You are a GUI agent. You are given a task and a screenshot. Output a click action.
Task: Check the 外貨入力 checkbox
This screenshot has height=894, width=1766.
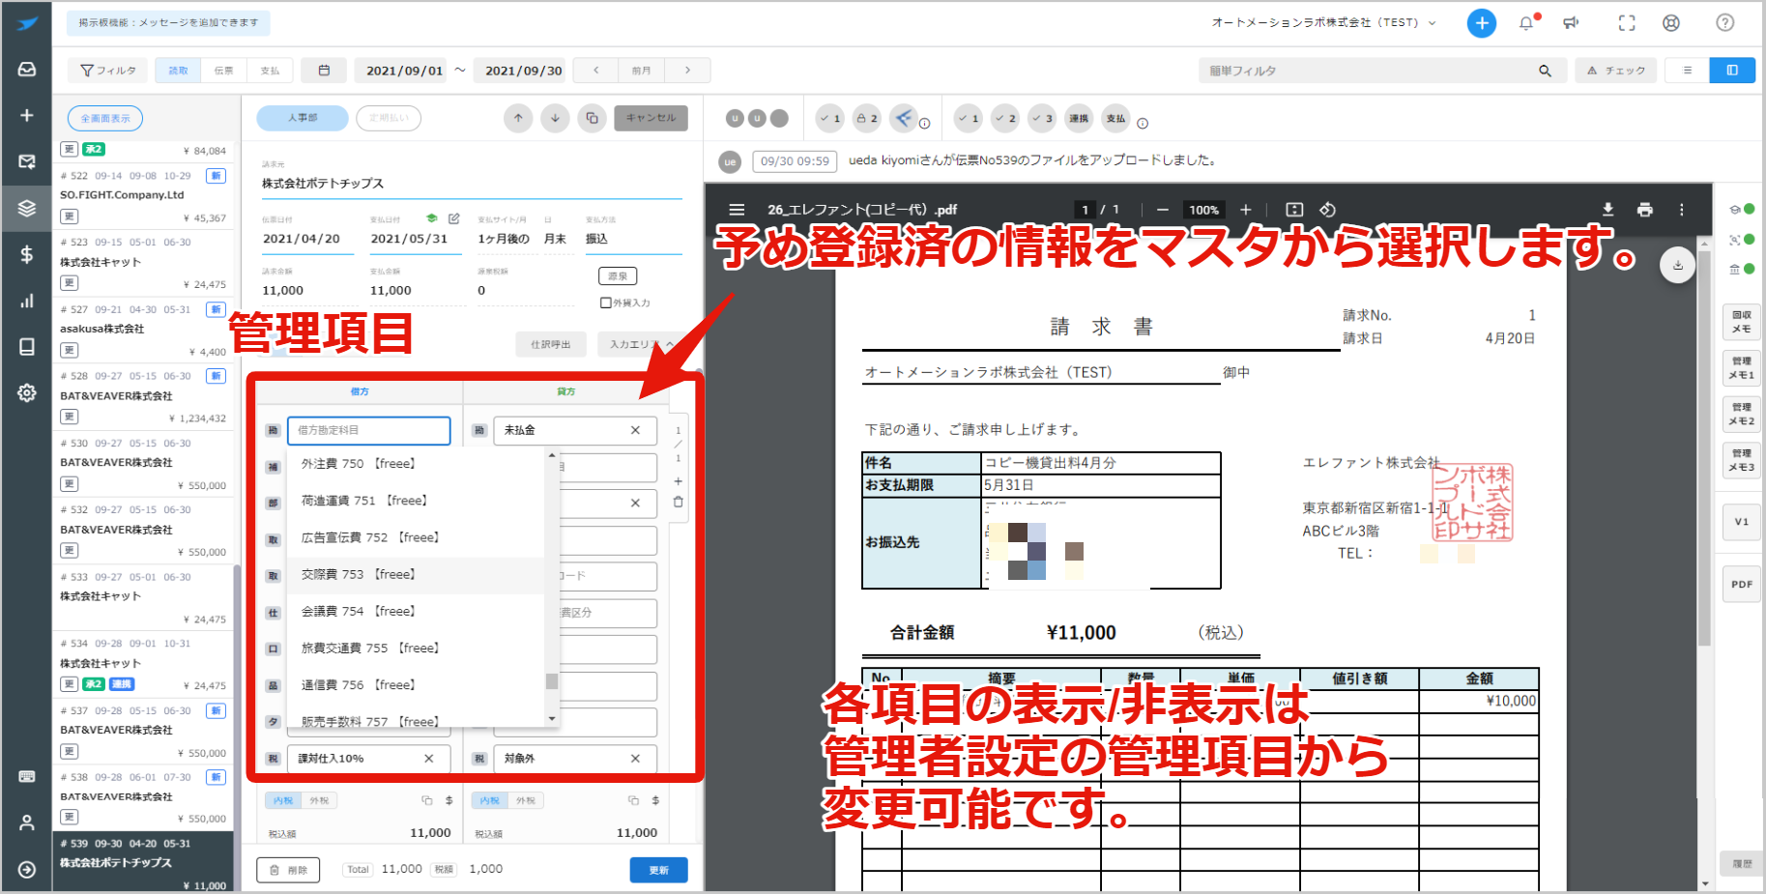[x=606, y=303]
